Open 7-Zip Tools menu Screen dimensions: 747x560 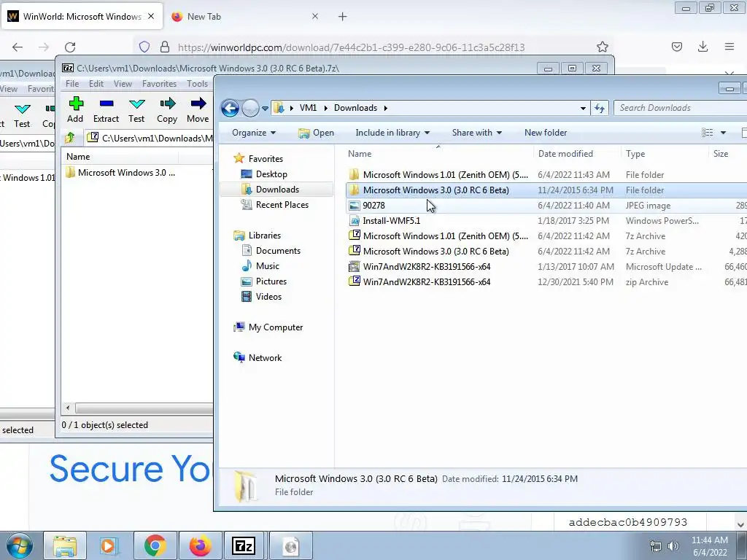(197, 84)
